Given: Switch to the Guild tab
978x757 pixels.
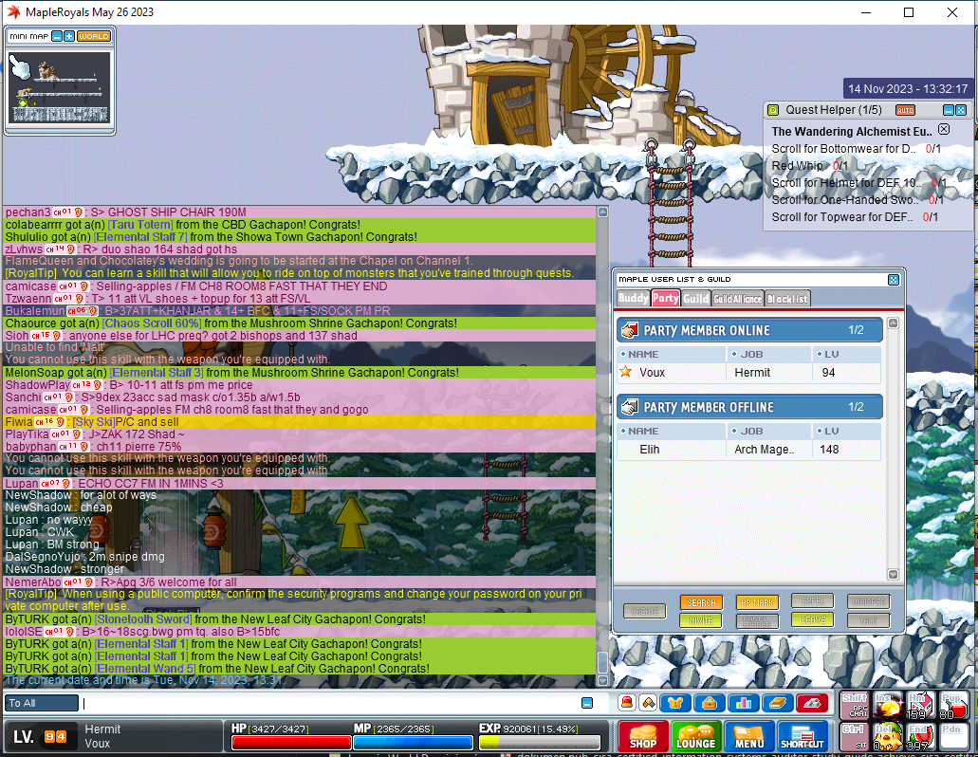Looking at the screenshot, I should tap(696, 298).
